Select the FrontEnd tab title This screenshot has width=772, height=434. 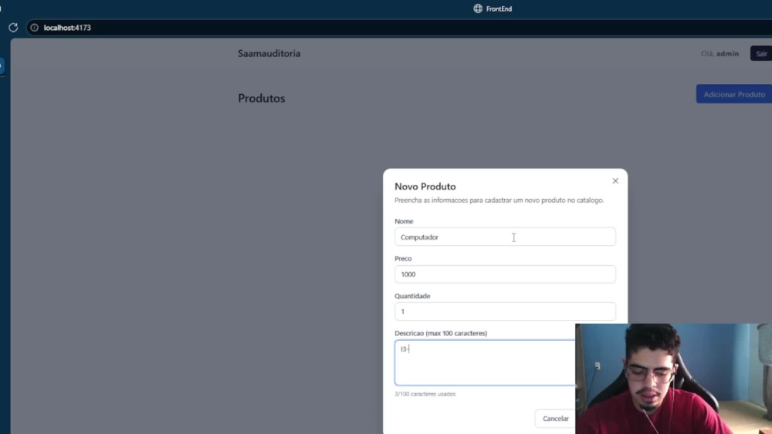499,8
